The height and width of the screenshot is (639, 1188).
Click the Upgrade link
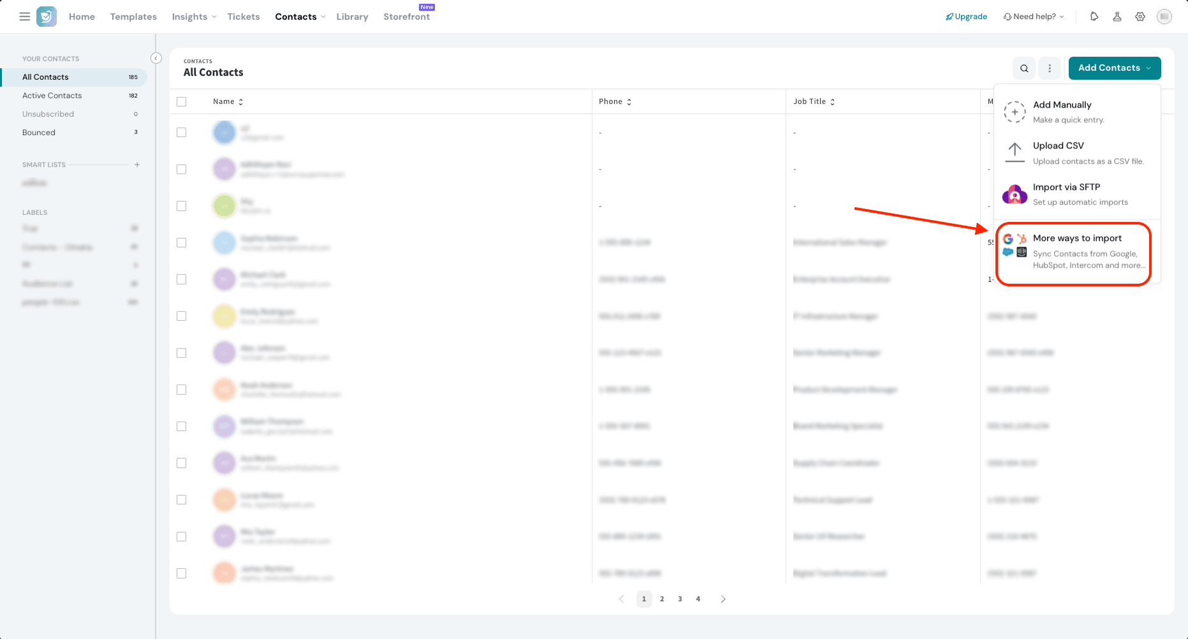(967, 17)
